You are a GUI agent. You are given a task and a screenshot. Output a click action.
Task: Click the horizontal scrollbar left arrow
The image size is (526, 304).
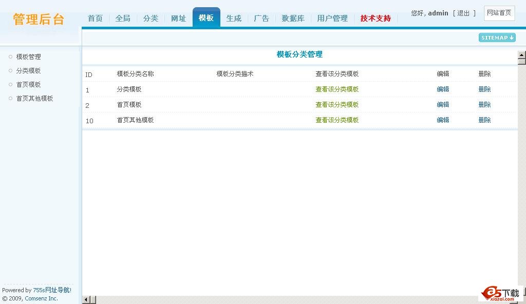pyautogui.click(x=86, y=300)
